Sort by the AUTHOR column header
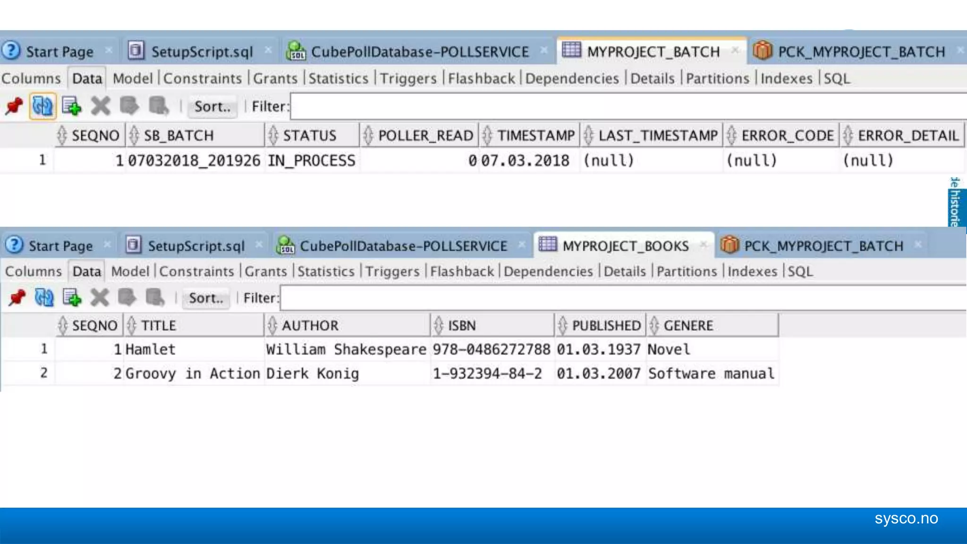 point(310,326)
